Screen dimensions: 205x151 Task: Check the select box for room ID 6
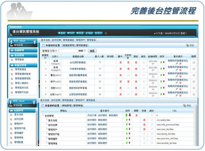pyautogui.click(x=194, y=94)
